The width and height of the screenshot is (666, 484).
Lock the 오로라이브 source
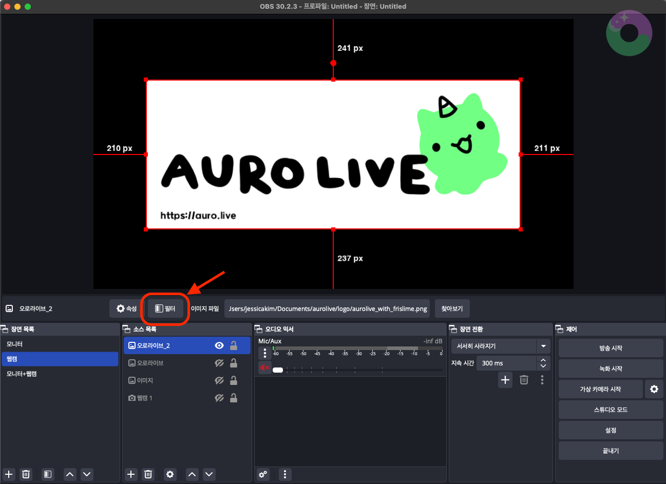(234, 363)
